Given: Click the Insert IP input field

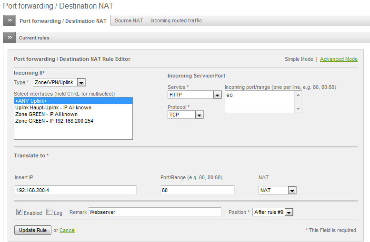Looking at the screenshot, I should (x=76, y=190).
